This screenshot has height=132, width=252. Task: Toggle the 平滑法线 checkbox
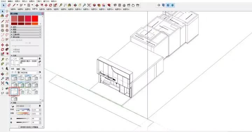point(12,50)
